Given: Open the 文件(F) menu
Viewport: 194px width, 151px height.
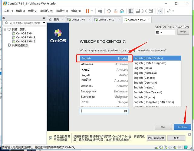Looking at the screenshot, I should pos(8,11).
